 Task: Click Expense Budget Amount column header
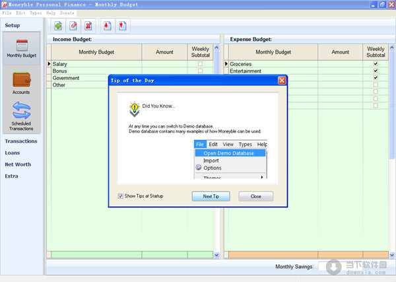340,52
